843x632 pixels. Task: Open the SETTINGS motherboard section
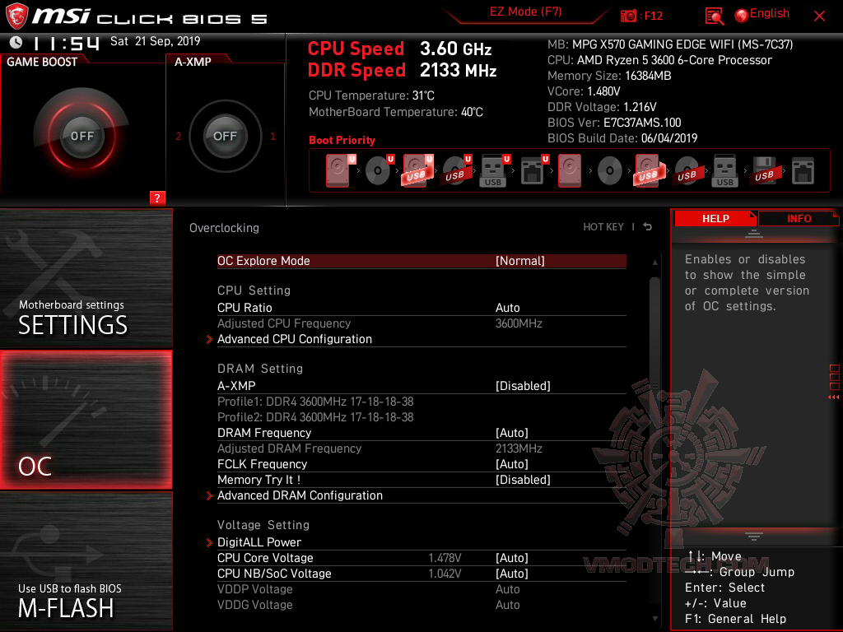[x=86, y=278]
